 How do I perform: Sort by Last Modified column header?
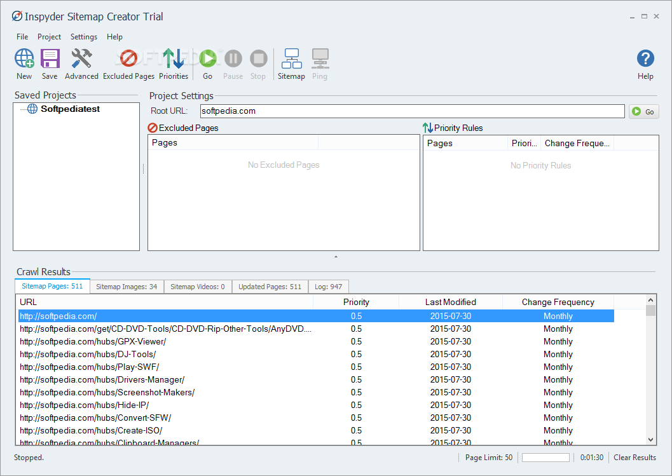pyautogui.click(x=450, y=302)
